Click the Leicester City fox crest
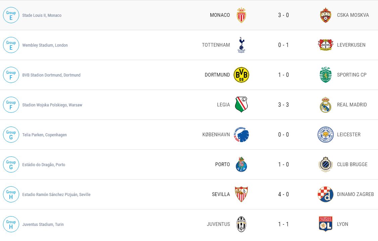378x241 pixels. coord(325,135)
